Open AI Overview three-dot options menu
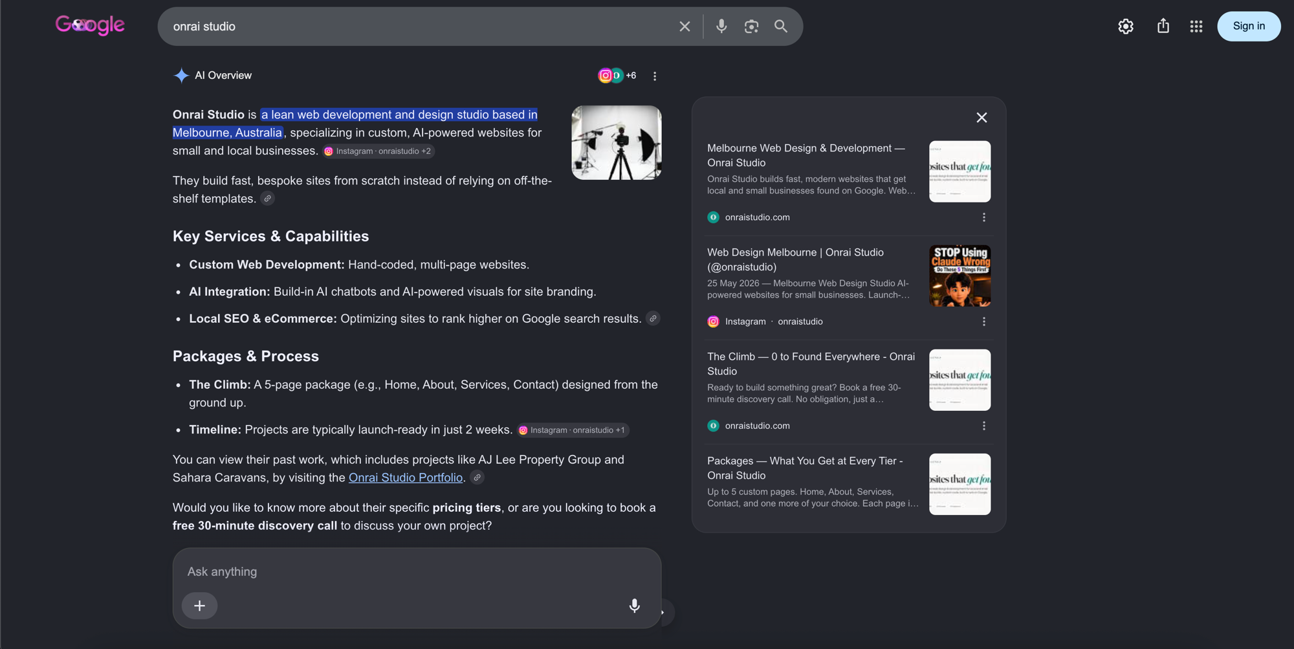 coord(655,76)
